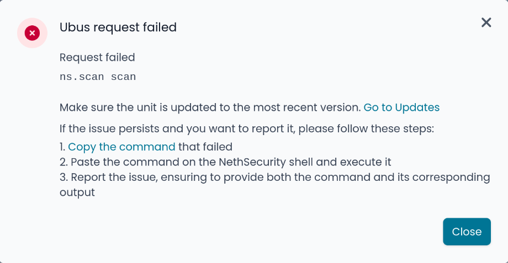The height and width of the screenshot is (263, 508).
Task: Click the red error icon
Action: [32, 33]
